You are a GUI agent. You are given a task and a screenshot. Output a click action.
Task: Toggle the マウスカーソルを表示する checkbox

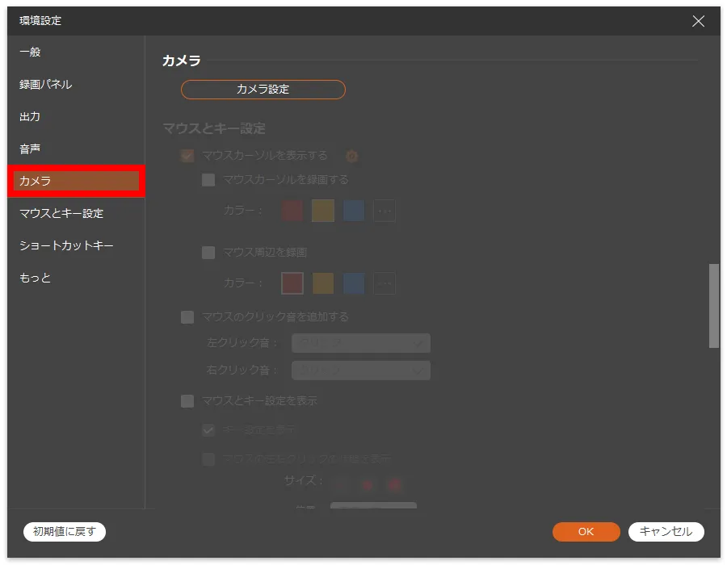point(187,156)
